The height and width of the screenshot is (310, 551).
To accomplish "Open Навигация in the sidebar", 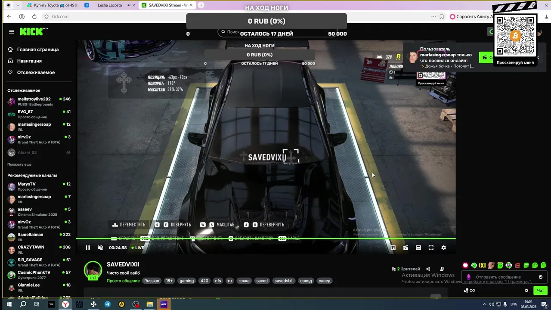I will (25, 61).
